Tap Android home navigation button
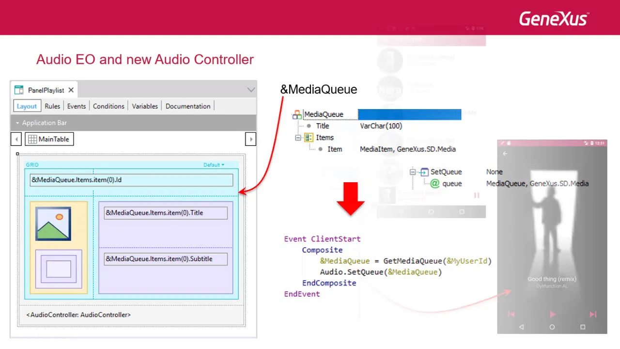The width and height of the screenshot is (620, 349). click(x=552, y=327)
